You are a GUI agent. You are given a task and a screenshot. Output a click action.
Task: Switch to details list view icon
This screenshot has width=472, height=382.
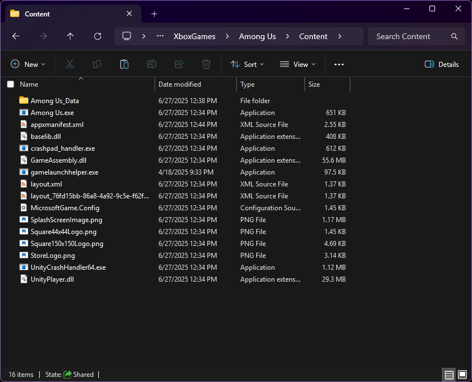click(x=449, y=375)
